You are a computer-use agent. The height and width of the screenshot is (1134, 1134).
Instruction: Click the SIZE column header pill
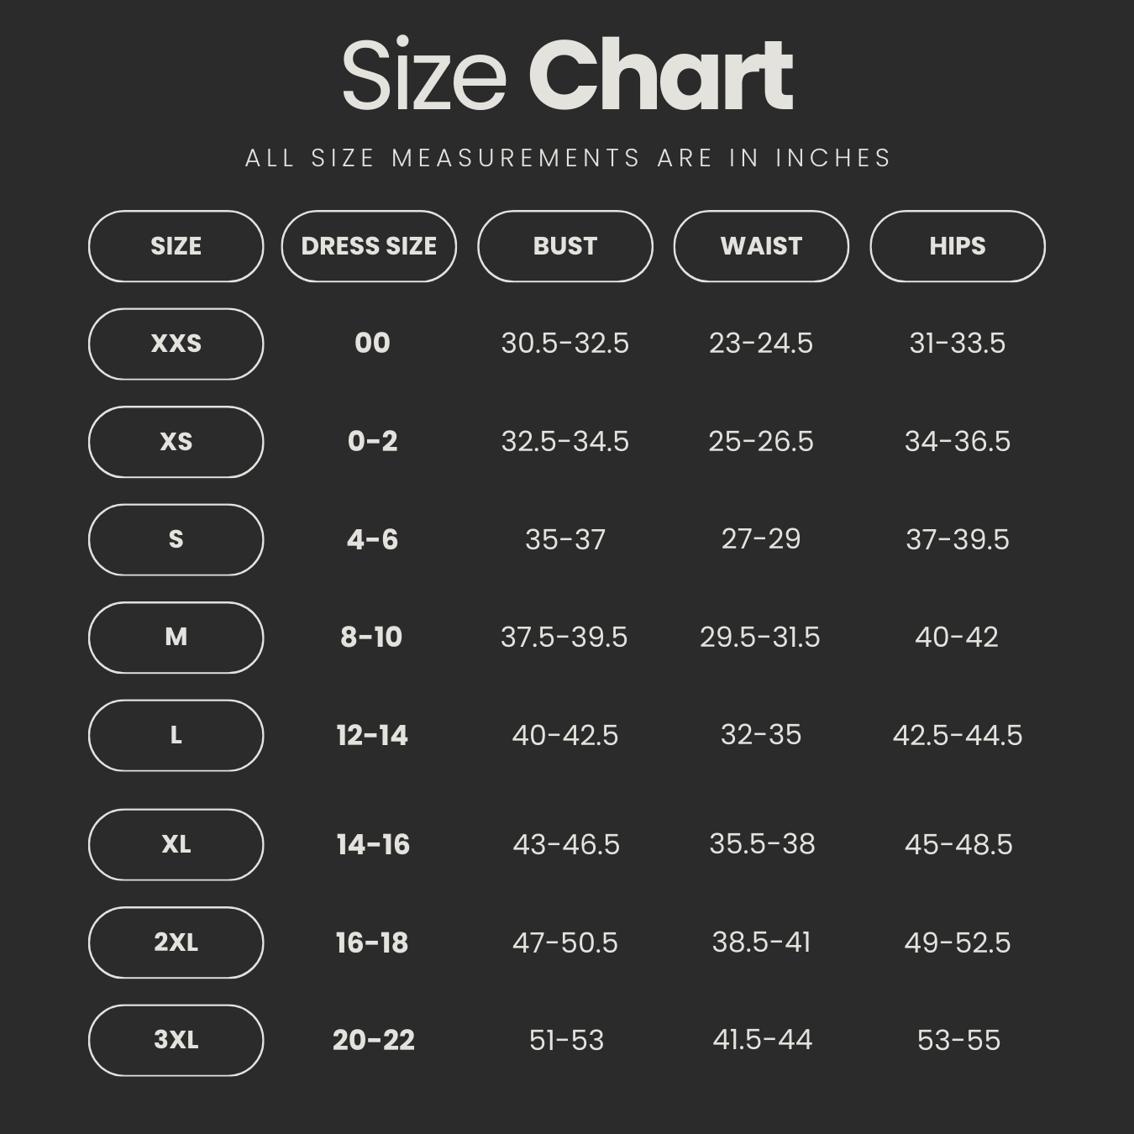(176, 246)
